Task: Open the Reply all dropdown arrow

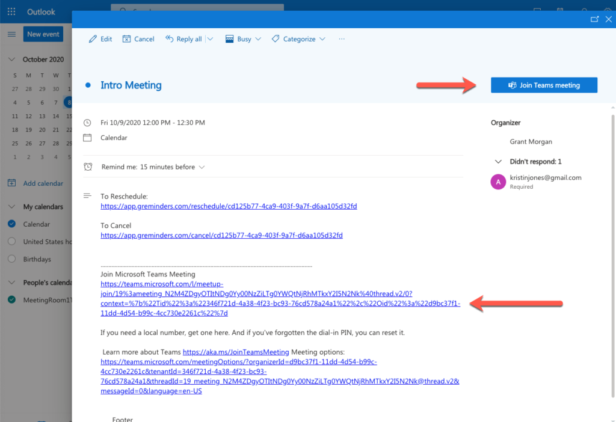Action: click(210, 39)
